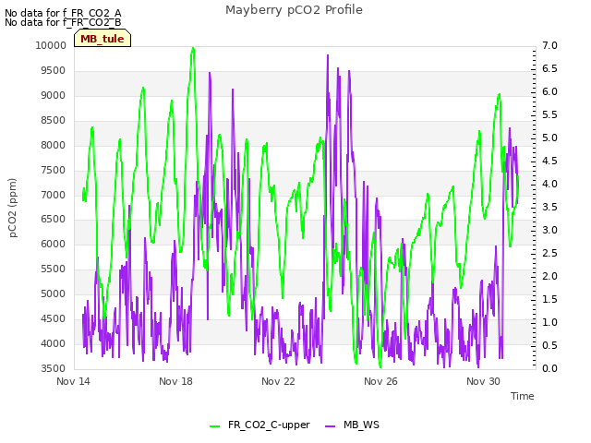591x443 pixels.
Task: Click the Nov 22 date tick label
Action: 278,381
